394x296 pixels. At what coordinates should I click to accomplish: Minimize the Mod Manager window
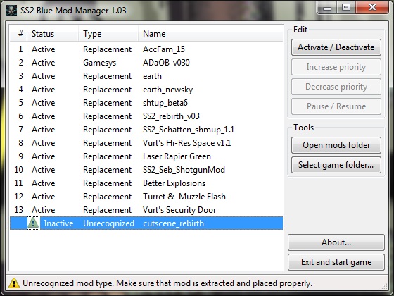click(x=327, y=8)
